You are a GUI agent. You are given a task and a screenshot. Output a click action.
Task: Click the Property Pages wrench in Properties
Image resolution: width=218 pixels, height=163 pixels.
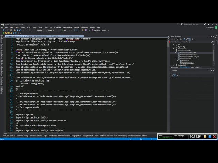coord(178,75)
